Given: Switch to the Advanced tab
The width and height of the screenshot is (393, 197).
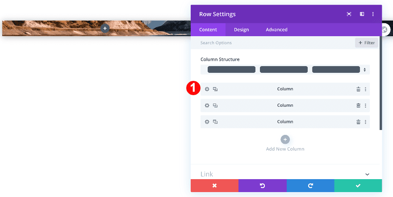Looking at the screenshot, I should click(x=276, y=29).
